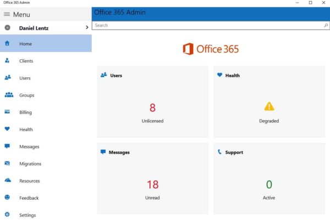Screen dimensions: 330x221
Task: Open the Migrations envelope icon
Action: (x=8, y=163)
